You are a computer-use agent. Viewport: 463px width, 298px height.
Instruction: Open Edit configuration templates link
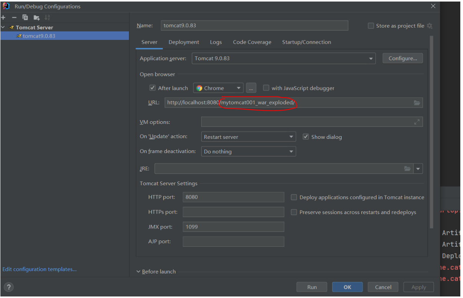pos(40,269)
